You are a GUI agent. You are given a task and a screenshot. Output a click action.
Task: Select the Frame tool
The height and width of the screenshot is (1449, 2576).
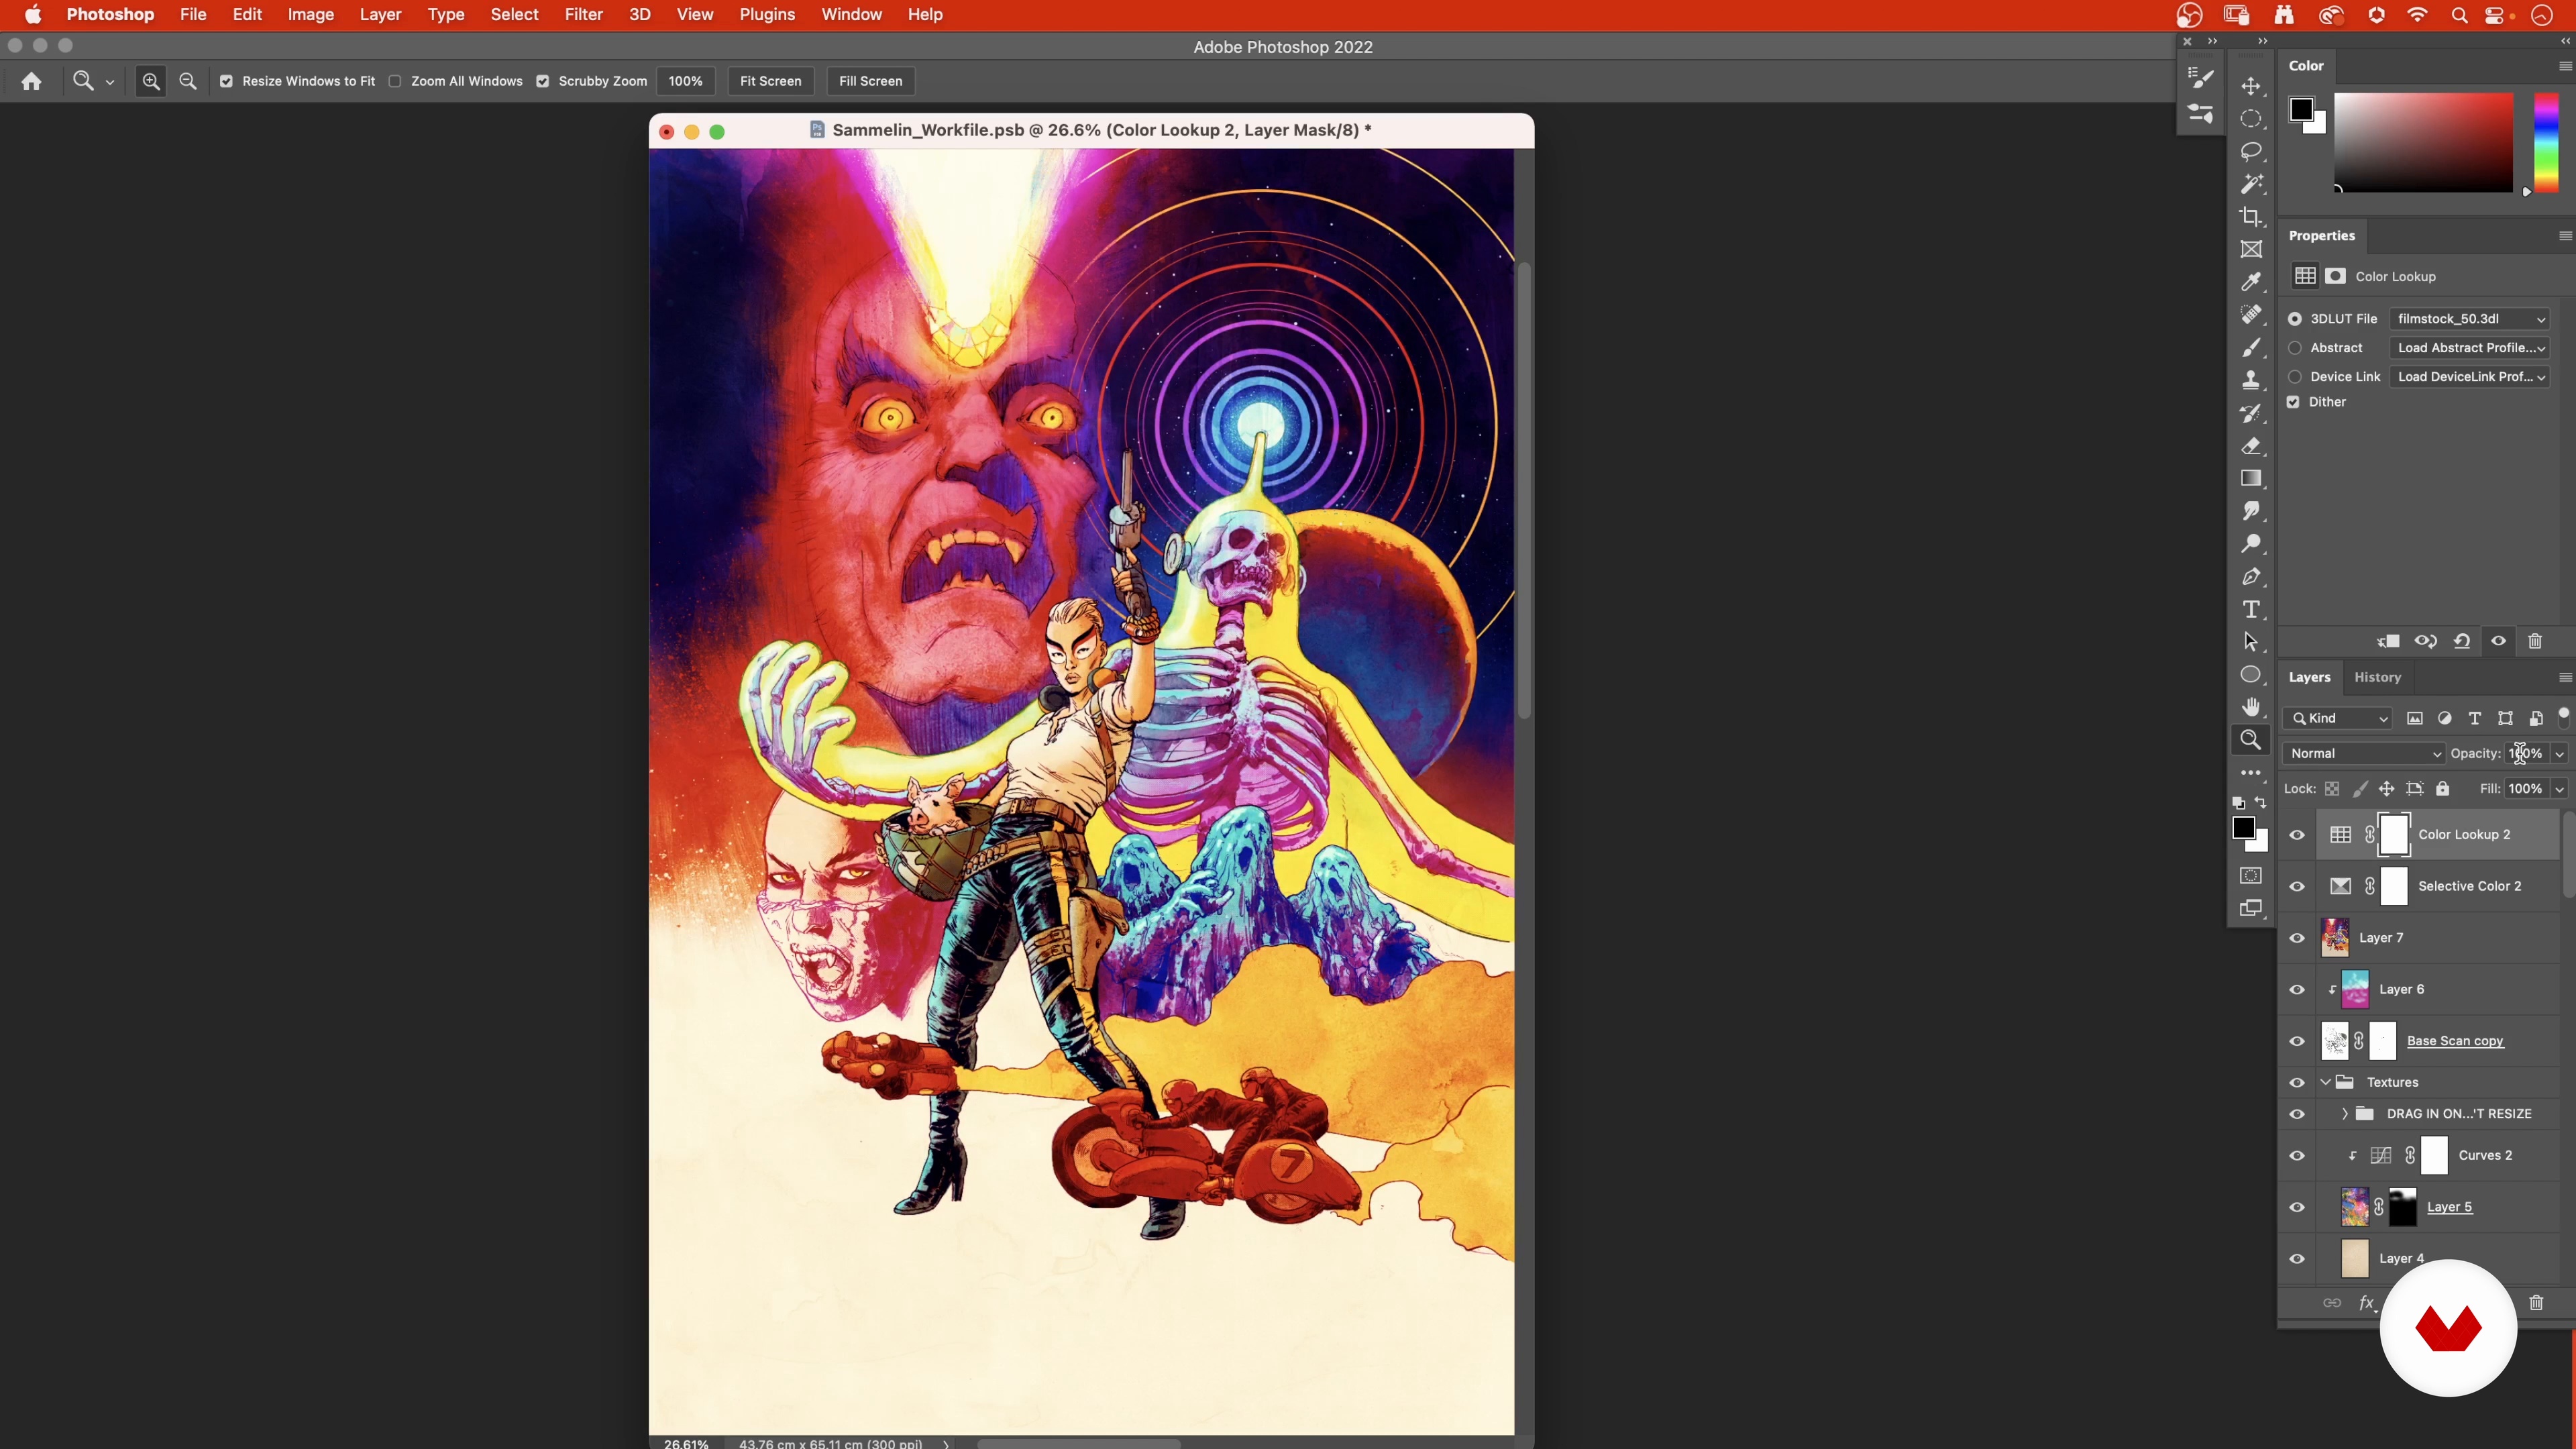[x=2251, y=250]
